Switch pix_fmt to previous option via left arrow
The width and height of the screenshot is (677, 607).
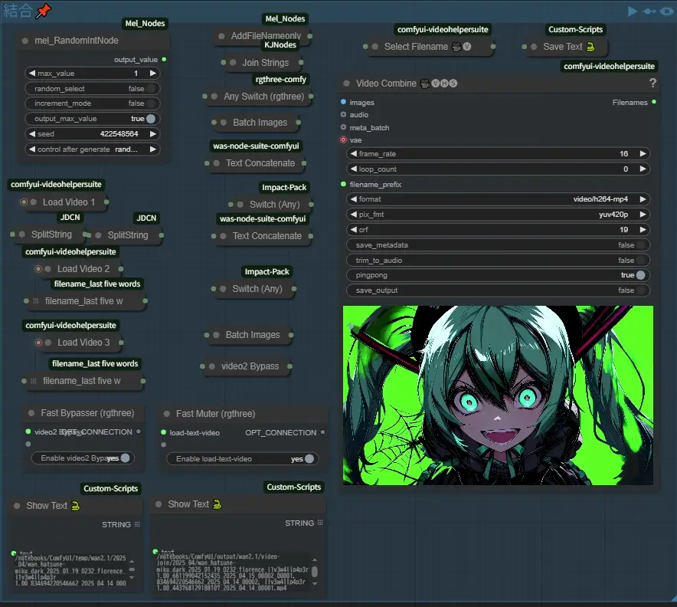click(354, 215)
